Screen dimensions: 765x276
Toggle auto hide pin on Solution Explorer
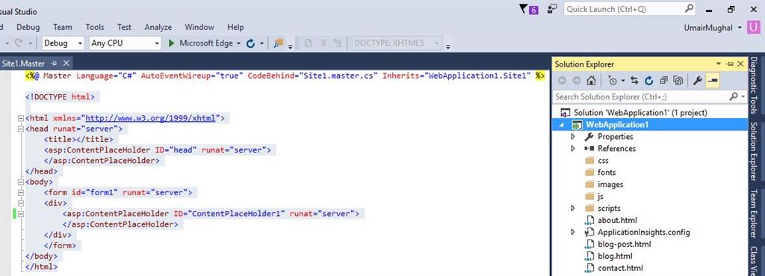point(730,64)
